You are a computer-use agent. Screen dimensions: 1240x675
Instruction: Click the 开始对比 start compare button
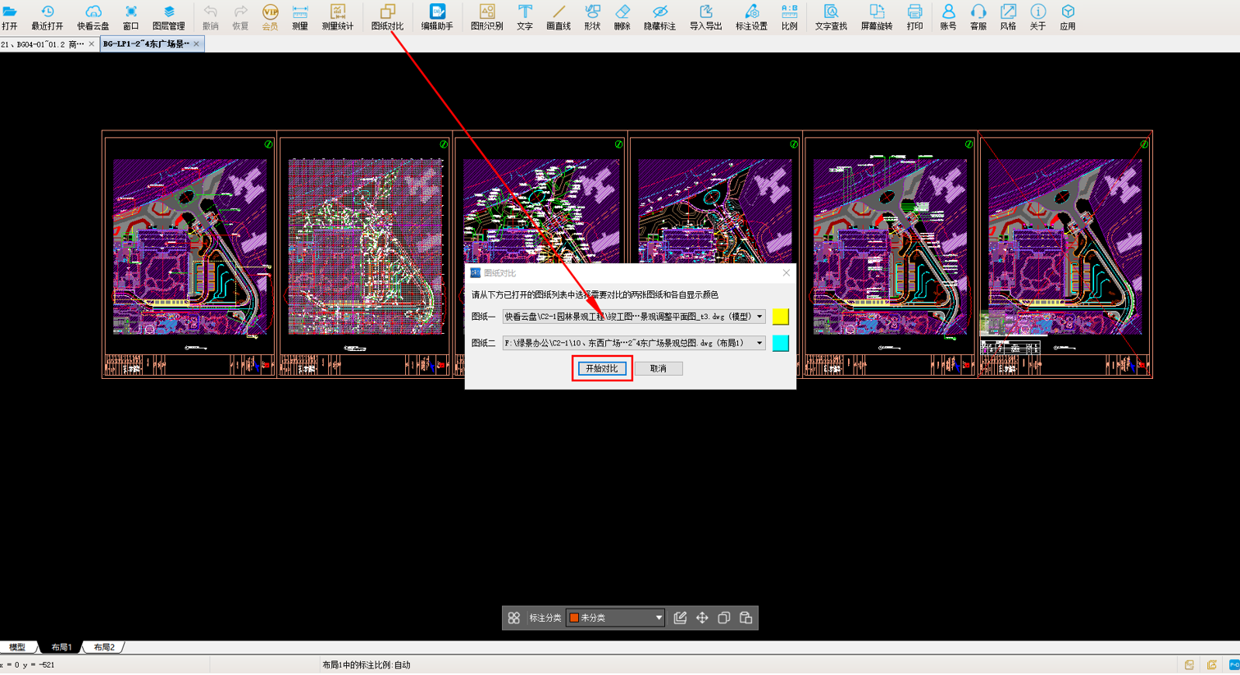point(602,368)
